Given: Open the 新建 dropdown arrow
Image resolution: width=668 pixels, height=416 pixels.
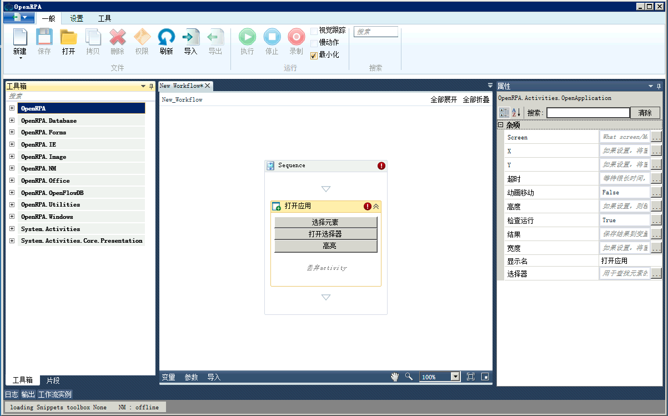Looking at the screenshot, I should pos(20,58).
